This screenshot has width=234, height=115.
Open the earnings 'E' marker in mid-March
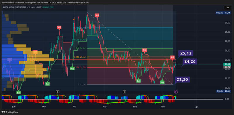click(58, 92)
